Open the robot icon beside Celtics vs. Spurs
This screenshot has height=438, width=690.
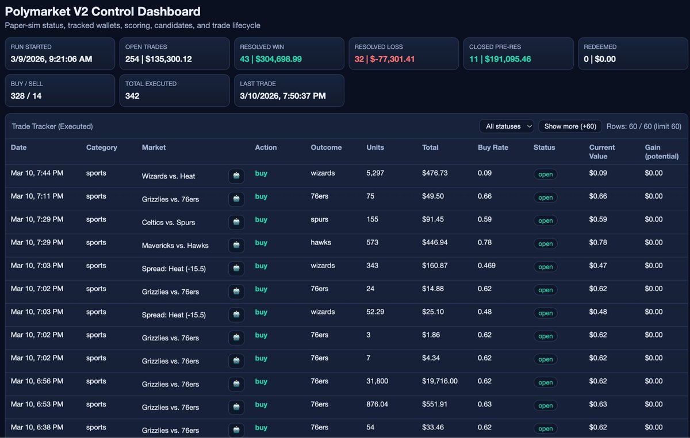pos(236,222)
